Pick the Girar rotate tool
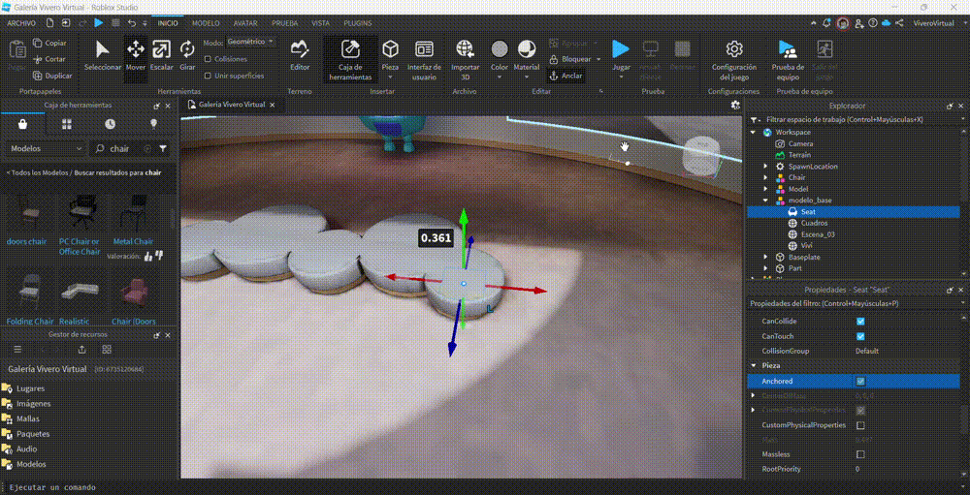This screenshot has height=495, width=970. 187,55
